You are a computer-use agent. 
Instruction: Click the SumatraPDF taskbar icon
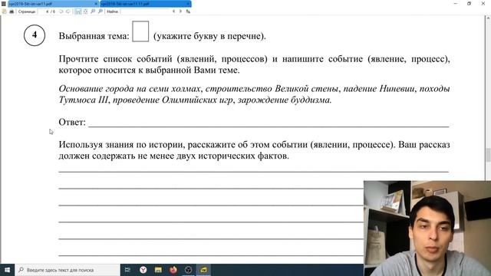click(x=203, y=270)
